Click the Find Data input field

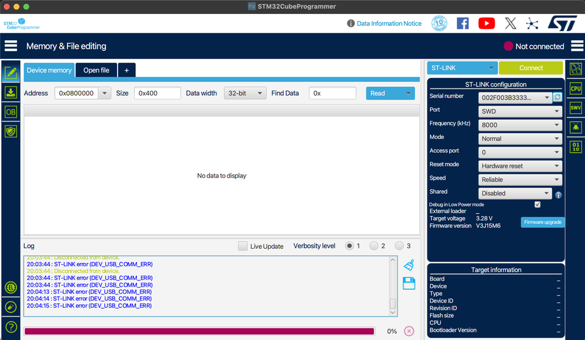333,93
